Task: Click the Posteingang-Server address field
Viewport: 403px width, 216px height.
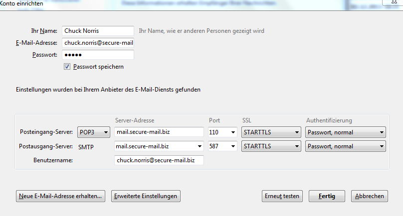Action: click(x=159, y=132)
